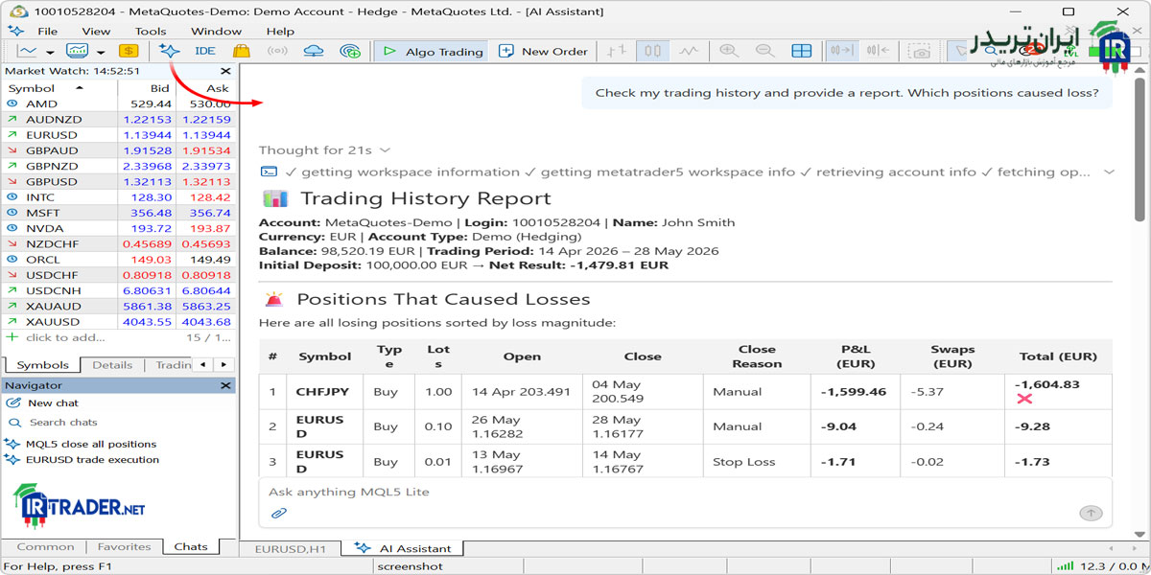Toggle chart shift icon
Image resolution: width=1151 pixels, height=575 pixels.
pos(877,51)
